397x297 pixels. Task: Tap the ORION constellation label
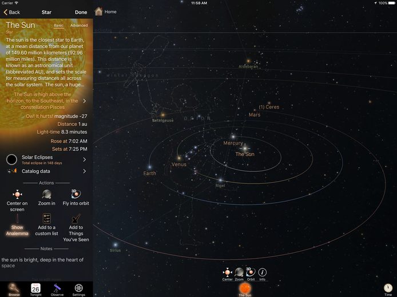[197, 118]
